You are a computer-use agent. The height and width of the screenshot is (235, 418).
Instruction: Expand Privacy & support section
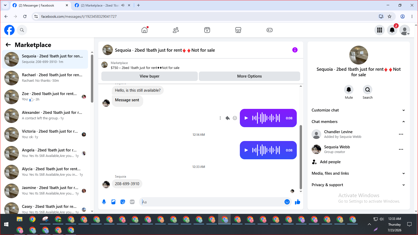pyautogui.click(x=358, y=185)
